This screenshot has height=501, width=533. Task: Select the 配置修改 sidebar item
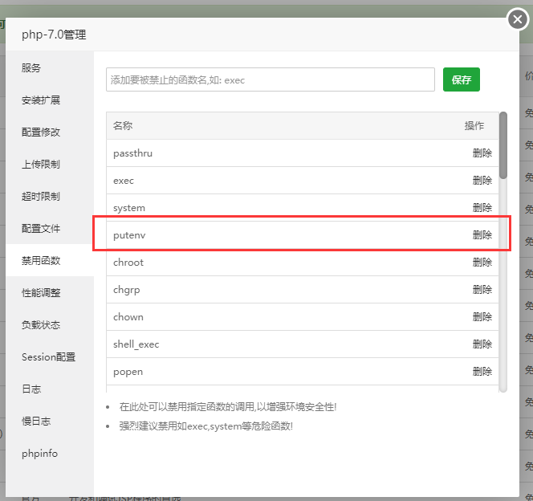tap(41, 132)
